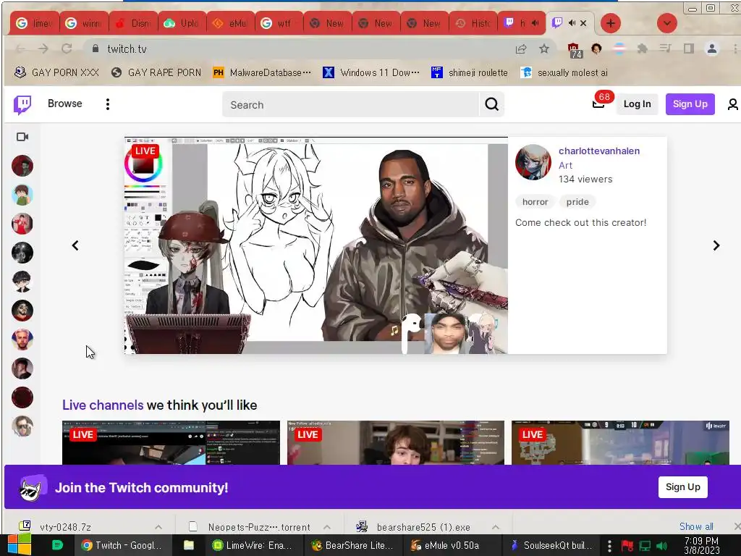The image size is (741, 556).
Task: Click into the Twitch Search field
Action: [351, 104]
